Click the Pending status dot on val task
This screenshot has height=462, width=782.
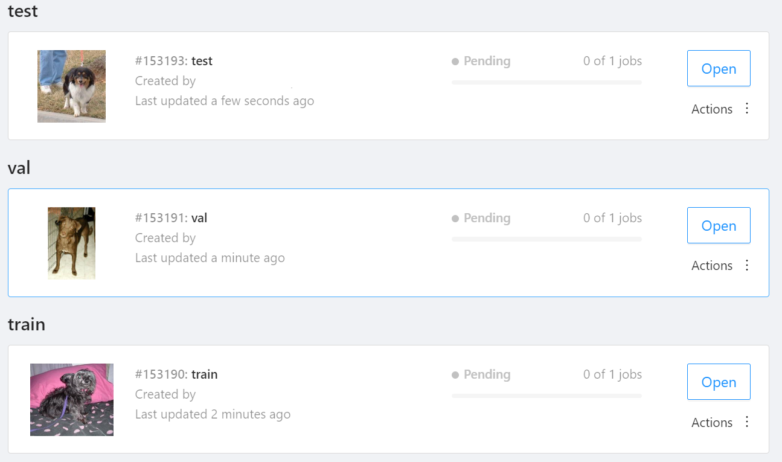pyautogui.click(x=454, y=218)
